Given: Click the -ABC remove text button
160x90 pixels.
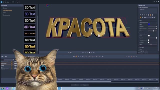Looking at the screenshot, I should [6, 56].
